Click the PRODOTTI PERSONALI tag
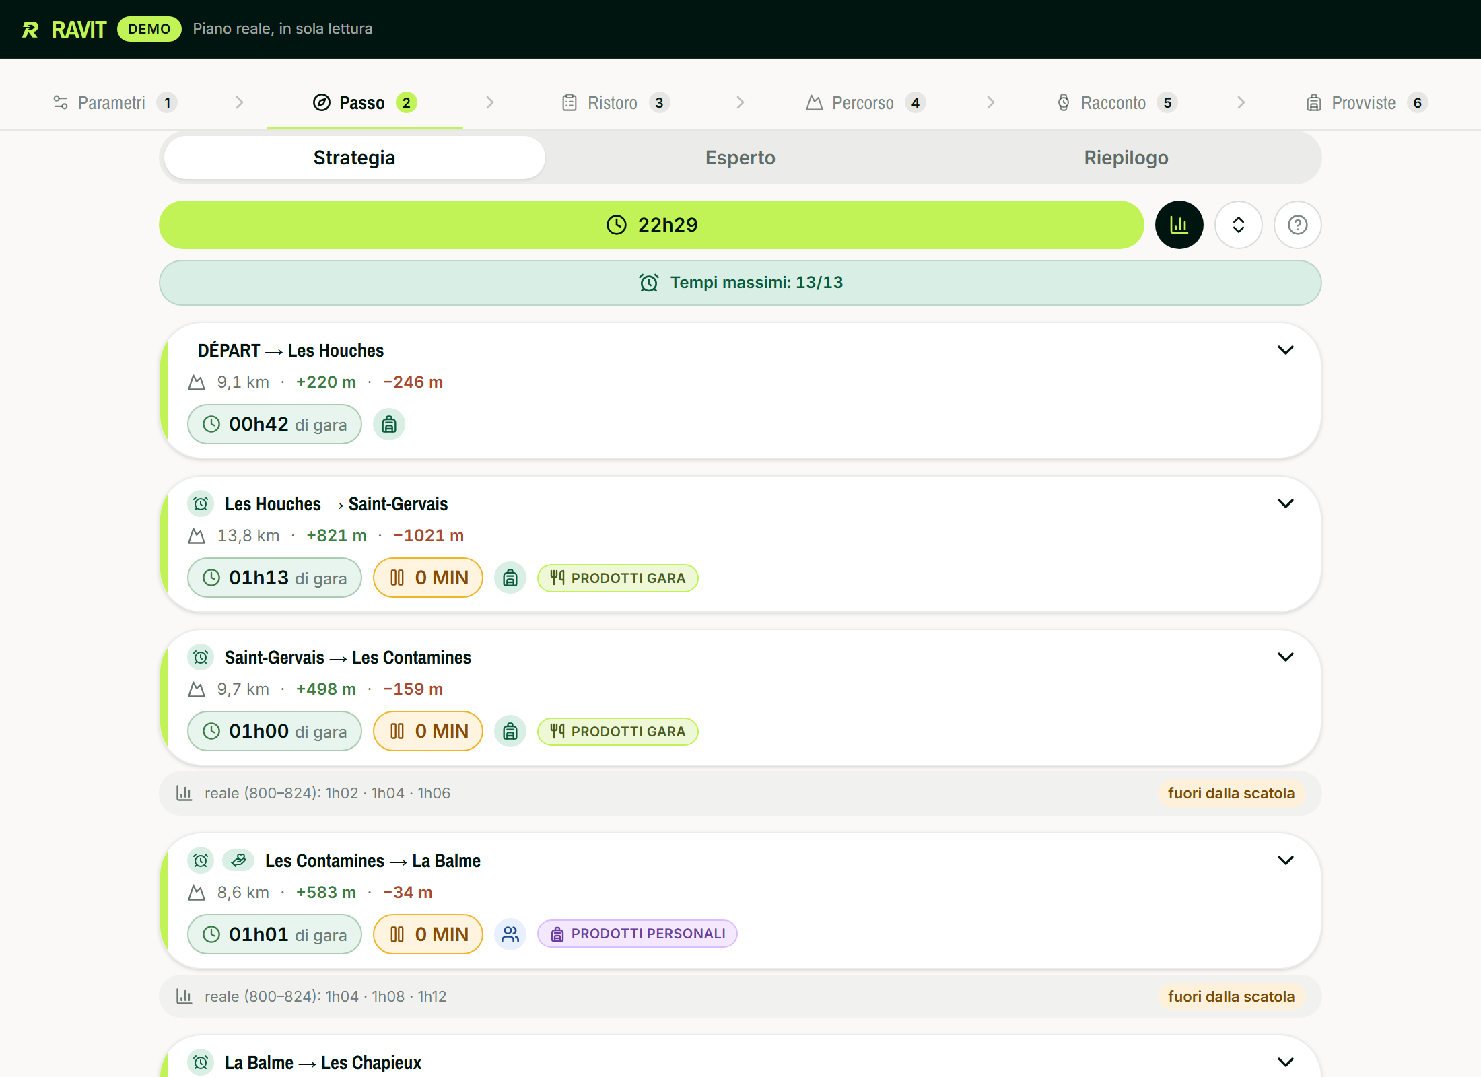This screenshot has width=1481, height=1077. coord(637,934)
